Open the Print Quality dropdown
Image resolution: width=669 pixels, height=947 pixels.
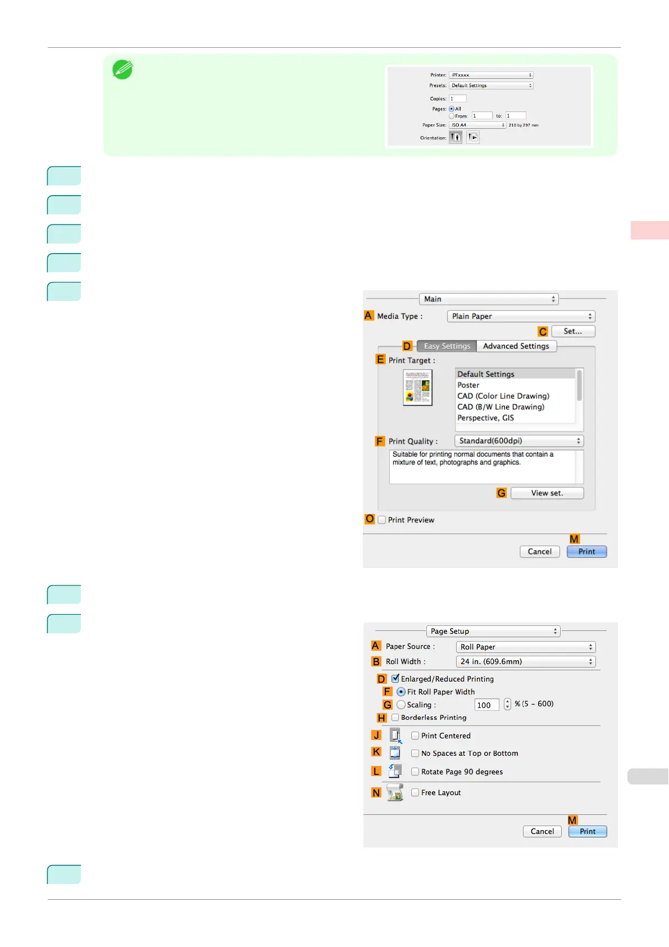(519, 441)
